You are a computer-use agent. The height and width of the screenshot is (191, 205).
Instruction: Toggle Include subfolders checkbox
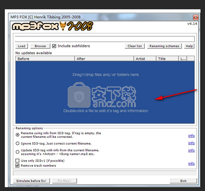[x=54, y=46]
